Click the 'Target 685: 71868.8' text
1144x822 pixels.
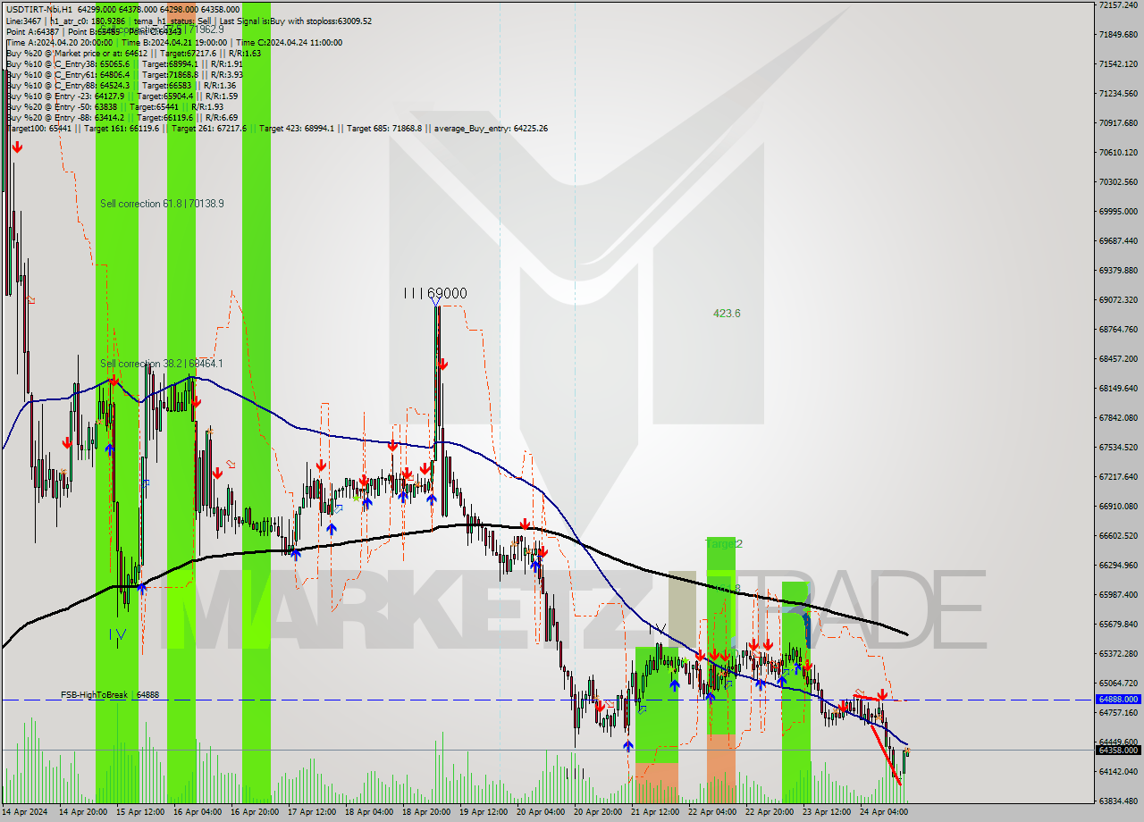pos(384,129)
